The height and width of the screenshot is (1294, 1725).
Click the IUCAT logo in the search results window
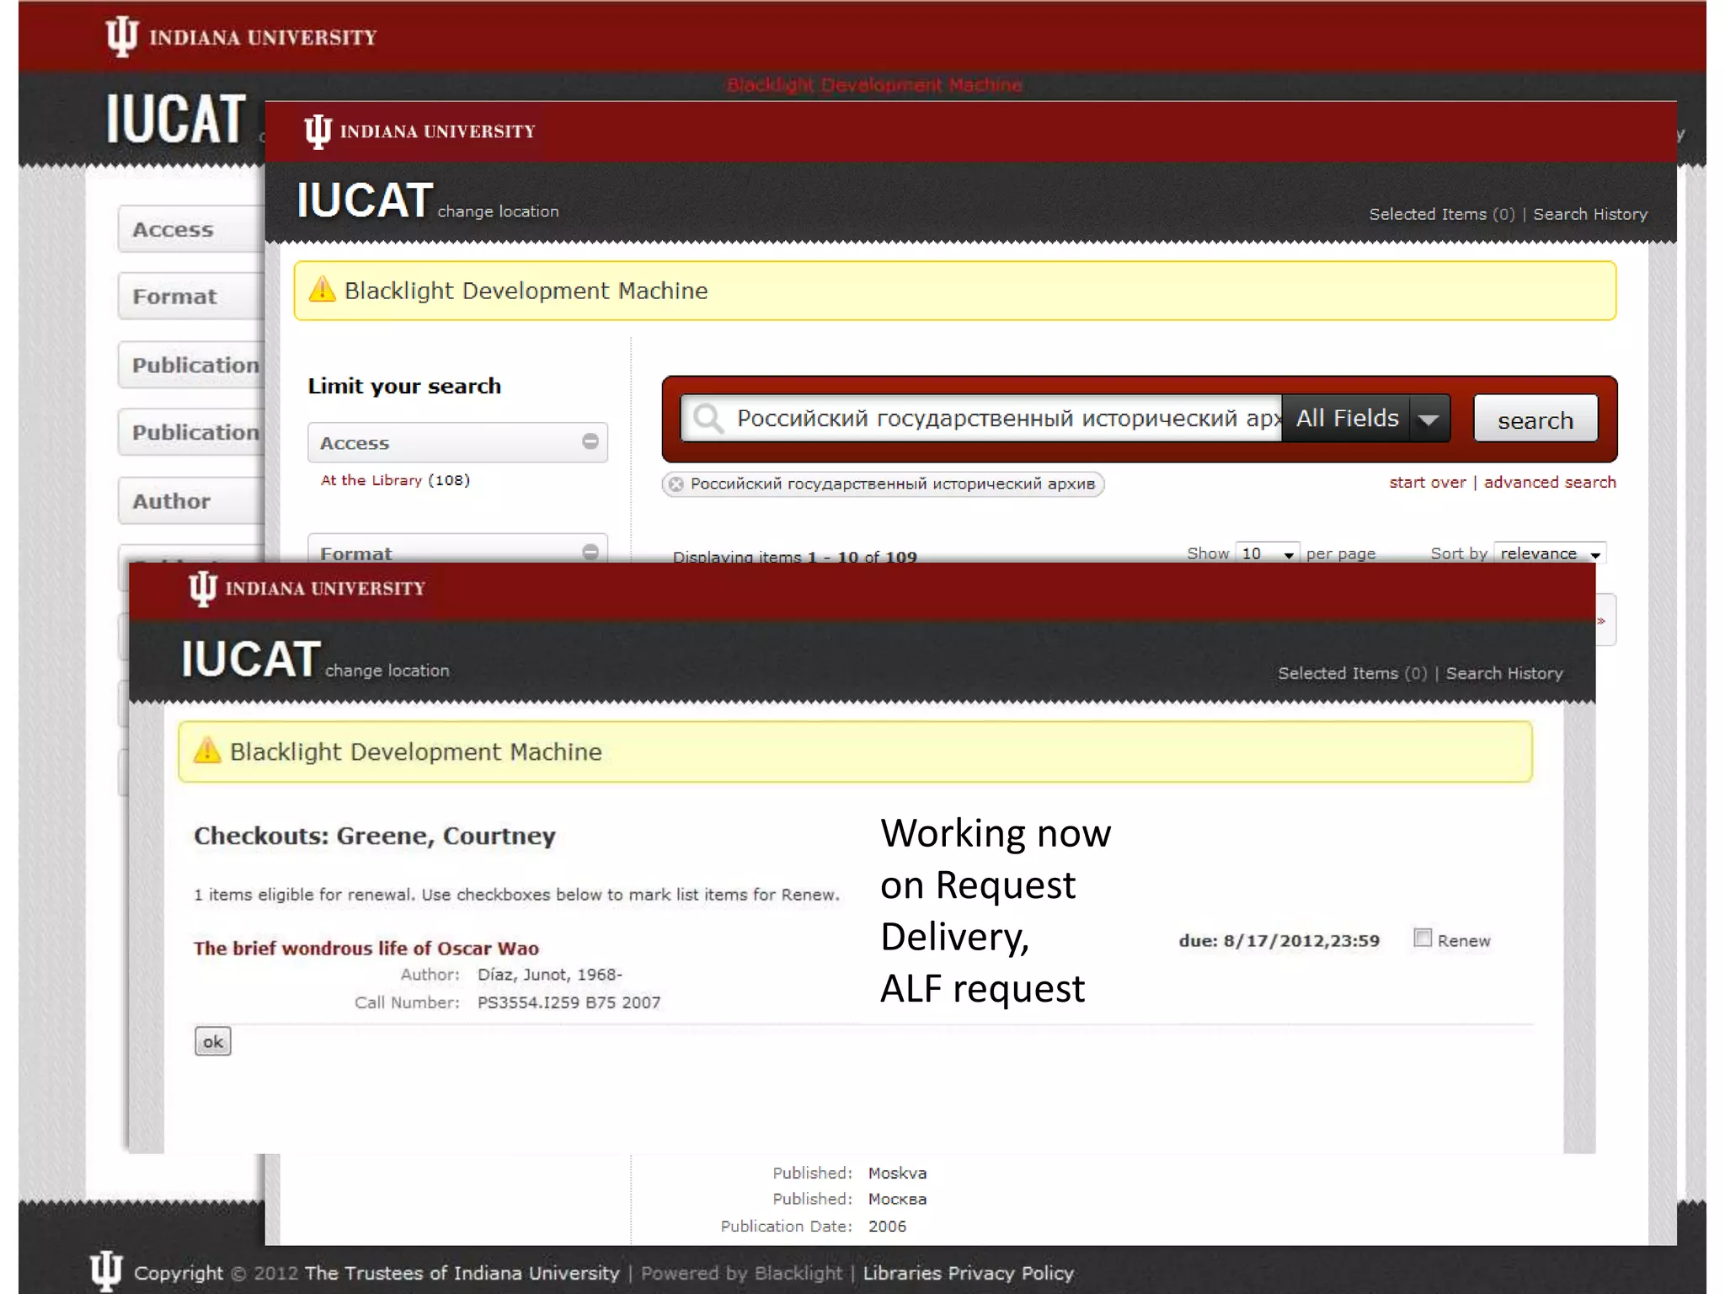365,201
